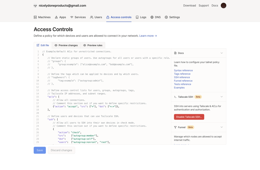260x170 pixels.
Task: Click the Docs document icon
Action: tap(175, 53)
